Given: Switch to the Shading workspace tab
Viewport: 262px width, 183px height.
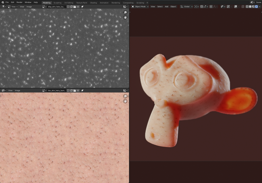Looking at the screenshot, I should click(93, 3).
